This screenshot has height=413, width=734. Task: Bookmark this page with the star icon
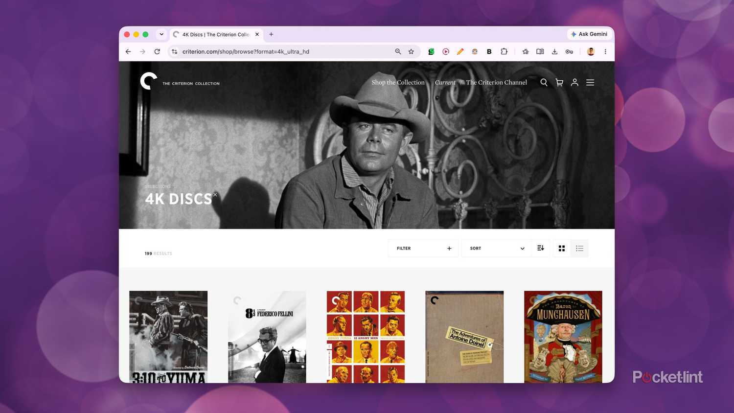coord(411,51)
